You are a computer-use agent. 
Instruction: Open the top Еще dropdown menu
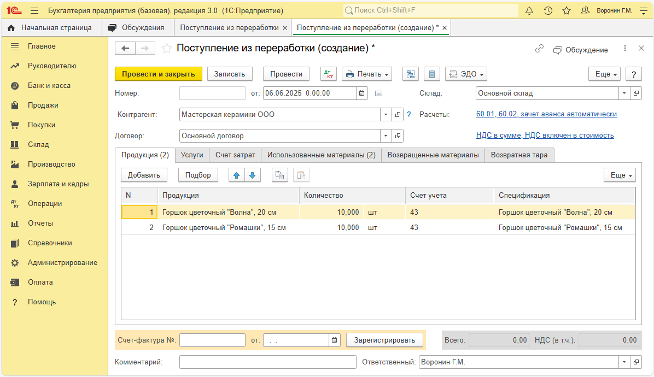click(605, 74)
